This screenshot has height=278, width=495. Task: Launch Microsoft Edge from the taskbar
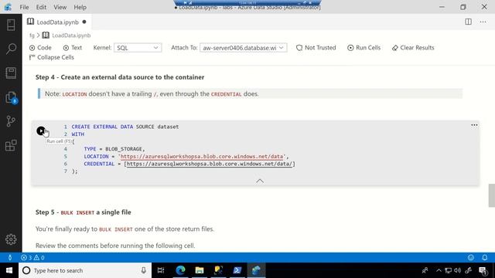pyautogui.click(x=180, y=270)
